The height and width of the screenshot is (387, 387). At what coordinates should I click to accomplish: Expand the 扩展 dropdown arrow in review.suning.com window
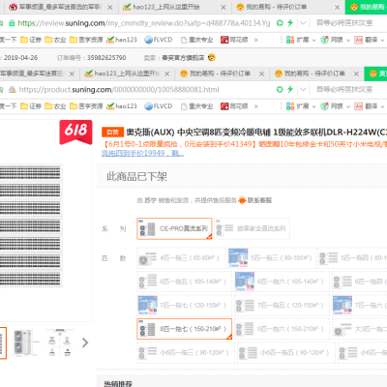(314, 41)
